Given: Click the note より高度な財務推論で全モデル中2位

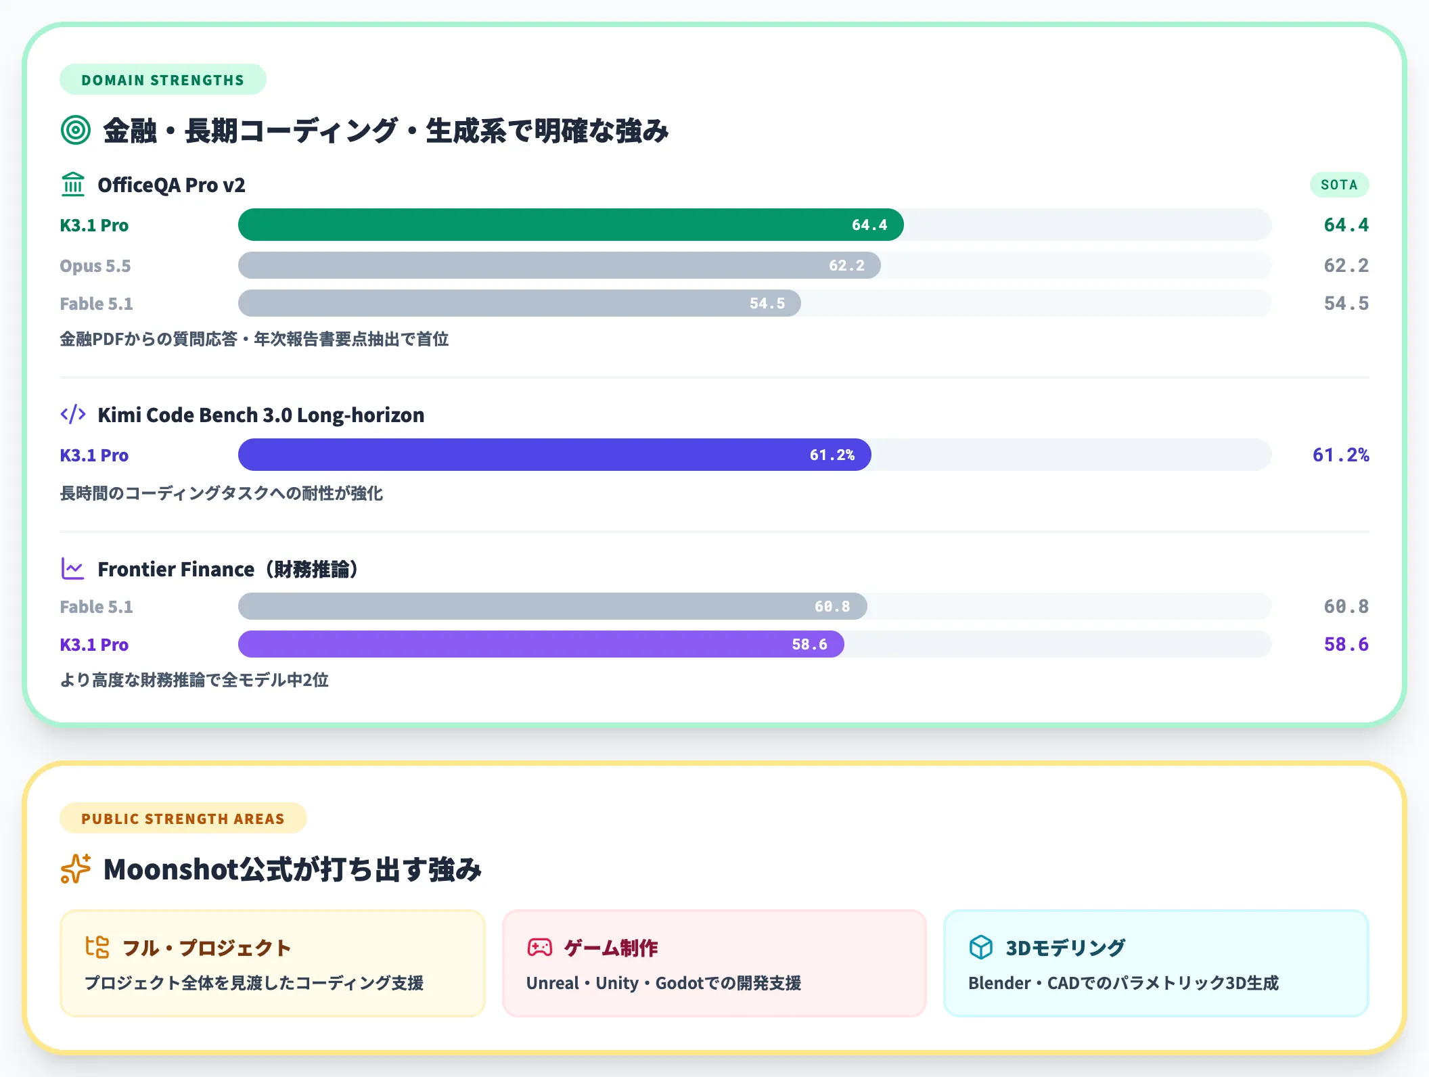Looking at the screenshot, I should coord(194,680).
